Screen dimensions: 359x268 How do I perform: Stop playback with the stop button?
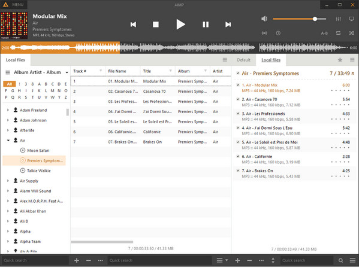click(156, 25)
